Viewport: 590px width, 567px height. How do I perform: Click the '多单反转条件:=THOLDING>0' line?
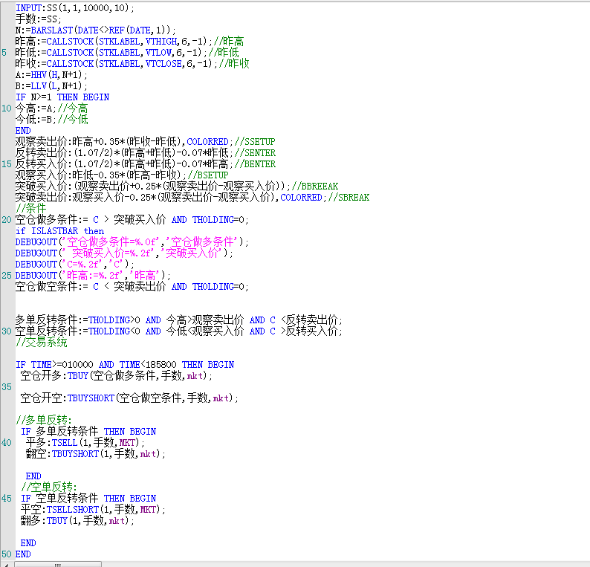click(x=179, y=320)
